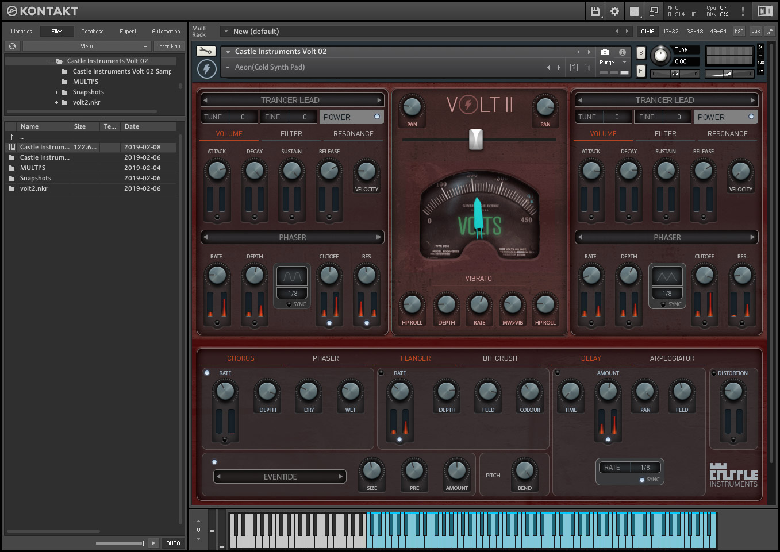Viewport: 780px width, 552px height.
Task: Click the right layer phaser waveform display
Action: (667, 276)
